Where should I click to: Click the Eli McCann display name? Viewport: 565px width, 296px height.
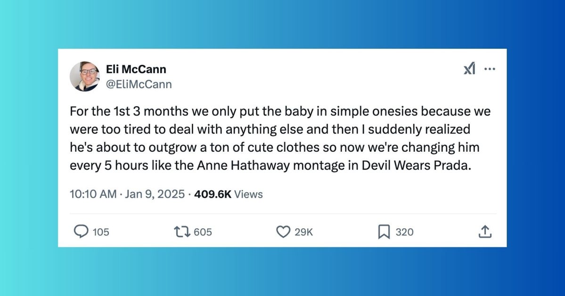[x=137, y=70]
